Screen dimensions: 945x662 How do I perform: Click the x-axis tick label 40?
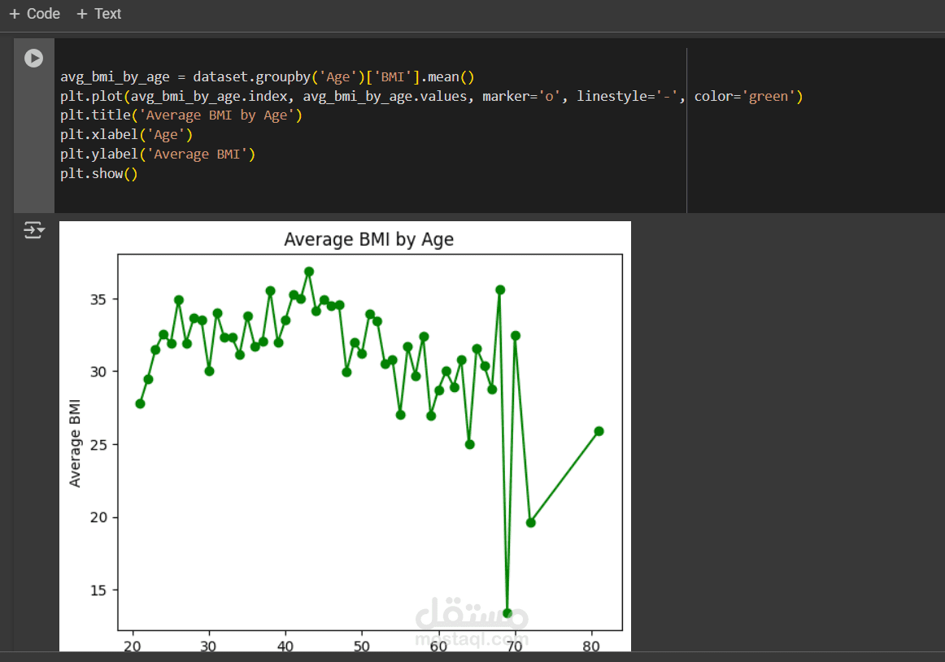[285, 646]
